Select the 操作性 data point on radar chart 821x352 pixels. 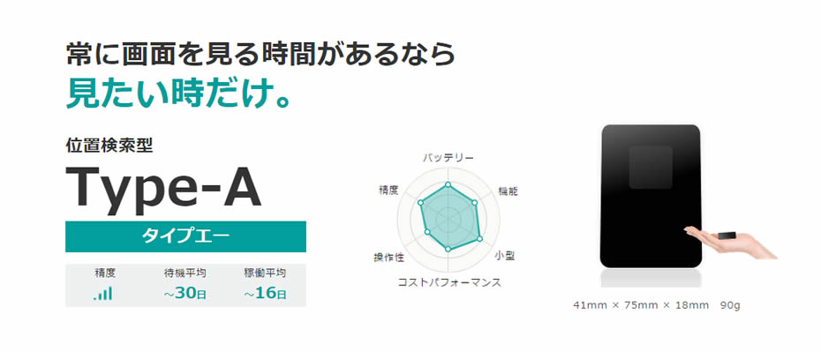tap(426, 231)
